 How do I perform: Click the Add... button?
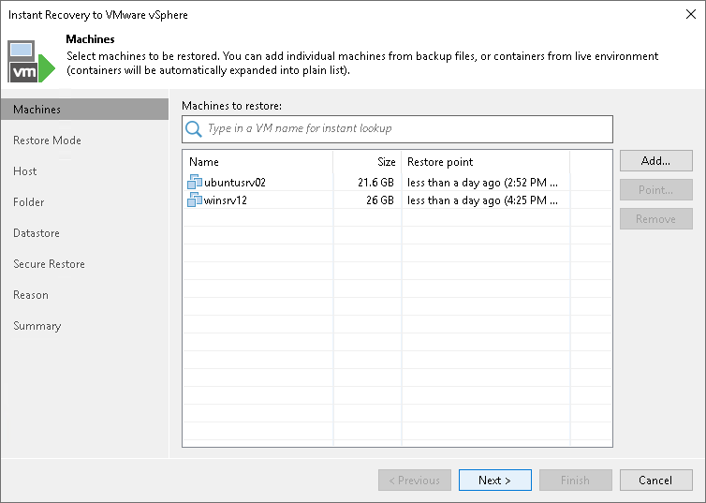coord(656,161)
